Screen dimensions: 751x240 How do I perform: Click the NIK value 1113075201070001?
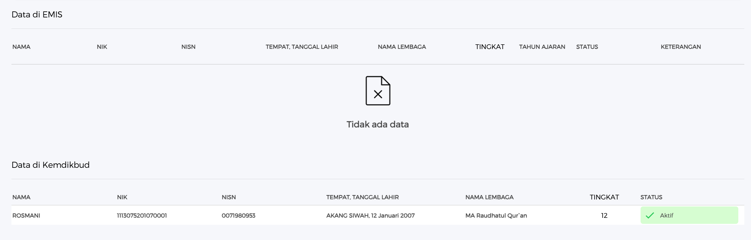coord(142,216)
